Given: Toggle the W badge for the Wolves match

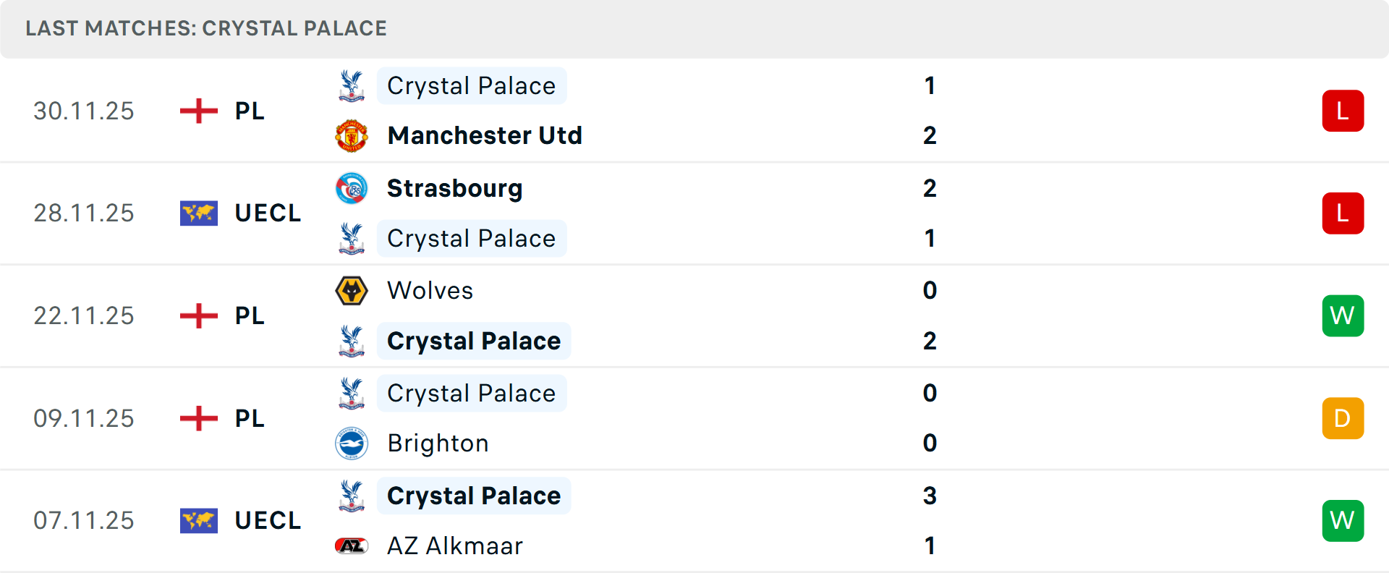Looking at the screenshot, I should click(1343, 315).
